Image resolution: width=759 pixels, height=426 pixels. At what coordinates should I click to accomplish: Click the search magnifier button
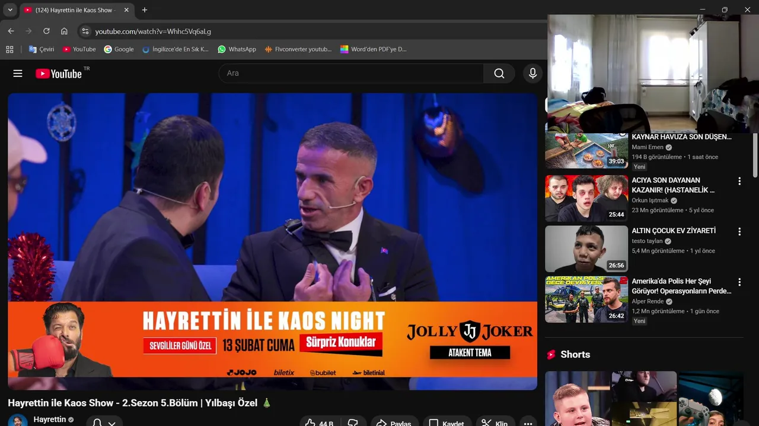point(499,73)
